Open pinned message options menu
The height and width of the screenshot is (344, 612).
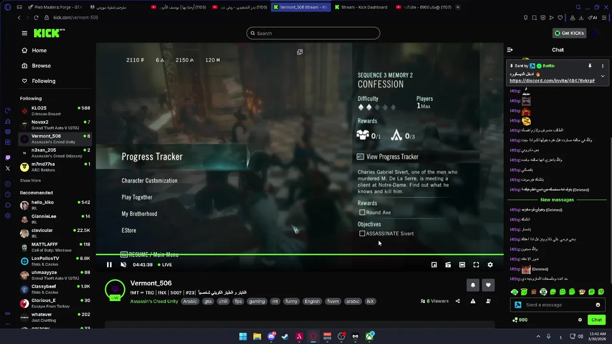tap(602, 66)
